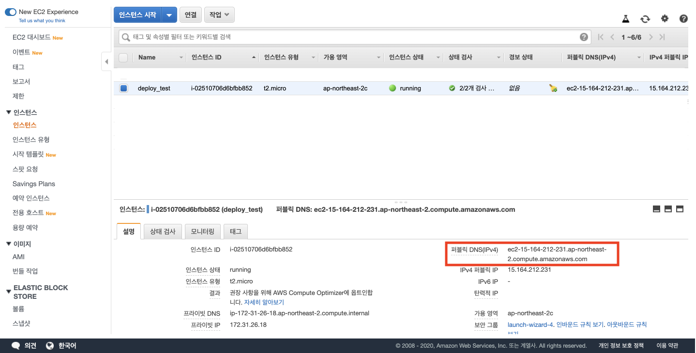
Task: Open the top-right help question mark icon
Action: tap(683, 18)
